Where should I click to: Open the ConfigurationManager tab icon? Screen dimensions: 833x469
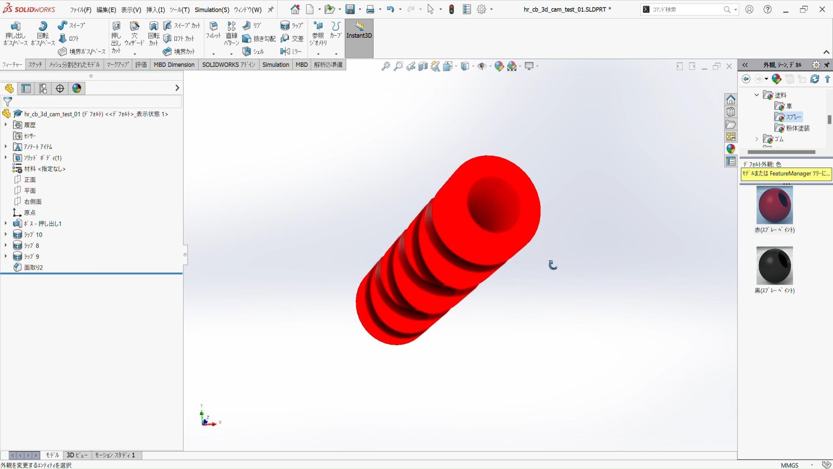(43, 89)
